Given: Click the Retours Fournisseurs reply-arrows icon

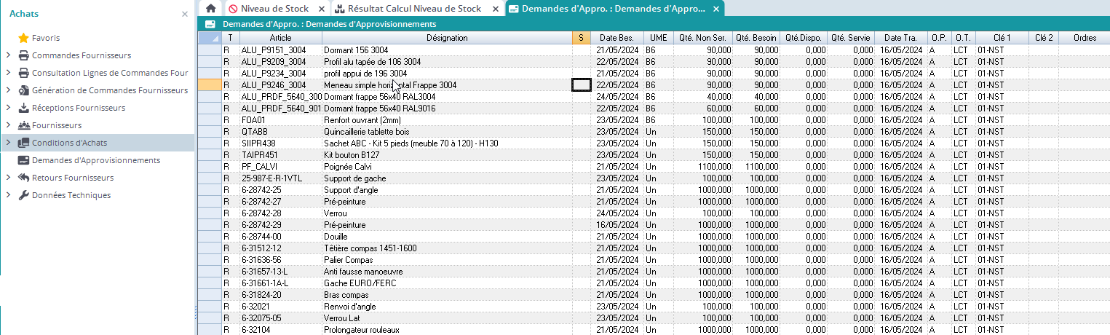Looking at the screenshot, I should pyautogui.click(x=23, y=178).
